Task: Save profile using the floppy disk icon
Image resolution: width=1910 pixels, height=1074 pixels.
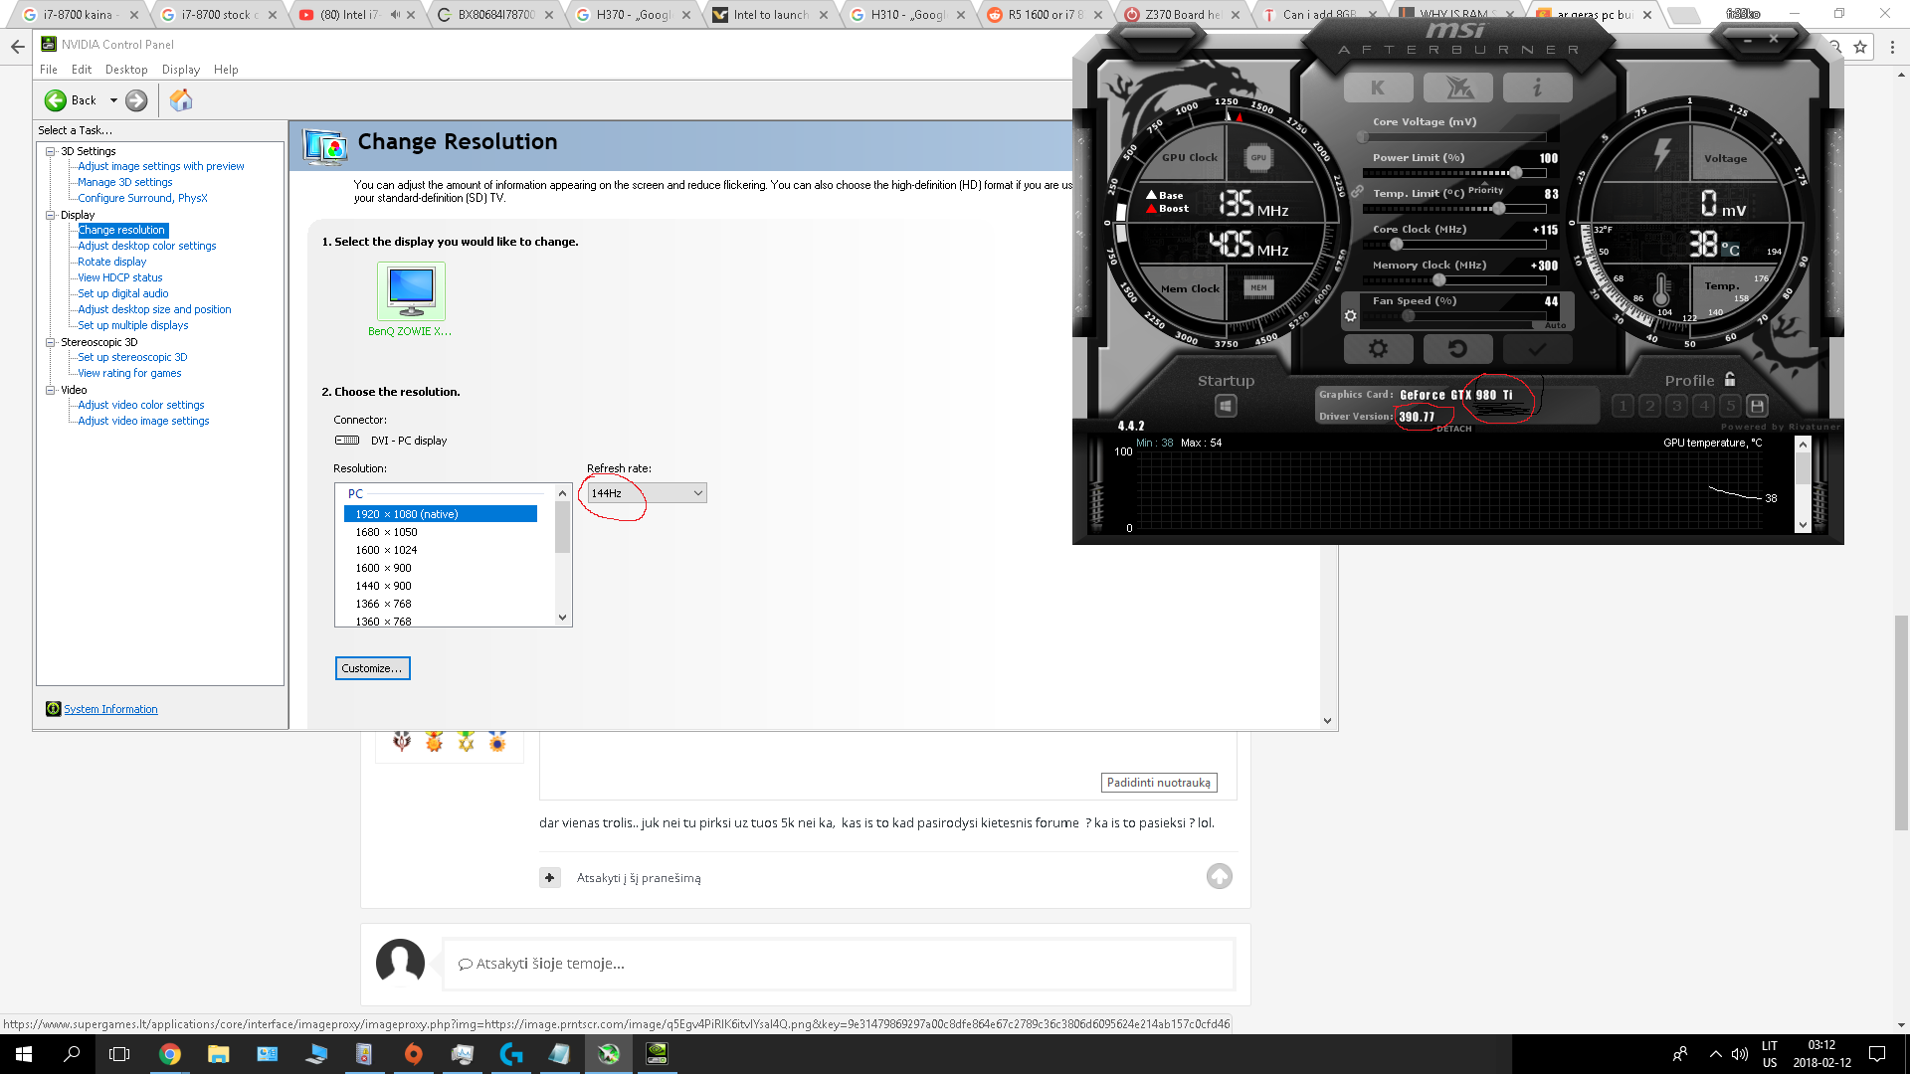Action: 1757,406
